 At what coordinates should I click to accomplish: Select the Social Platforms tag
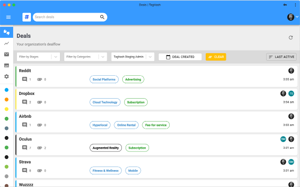(x=104, y=79)
